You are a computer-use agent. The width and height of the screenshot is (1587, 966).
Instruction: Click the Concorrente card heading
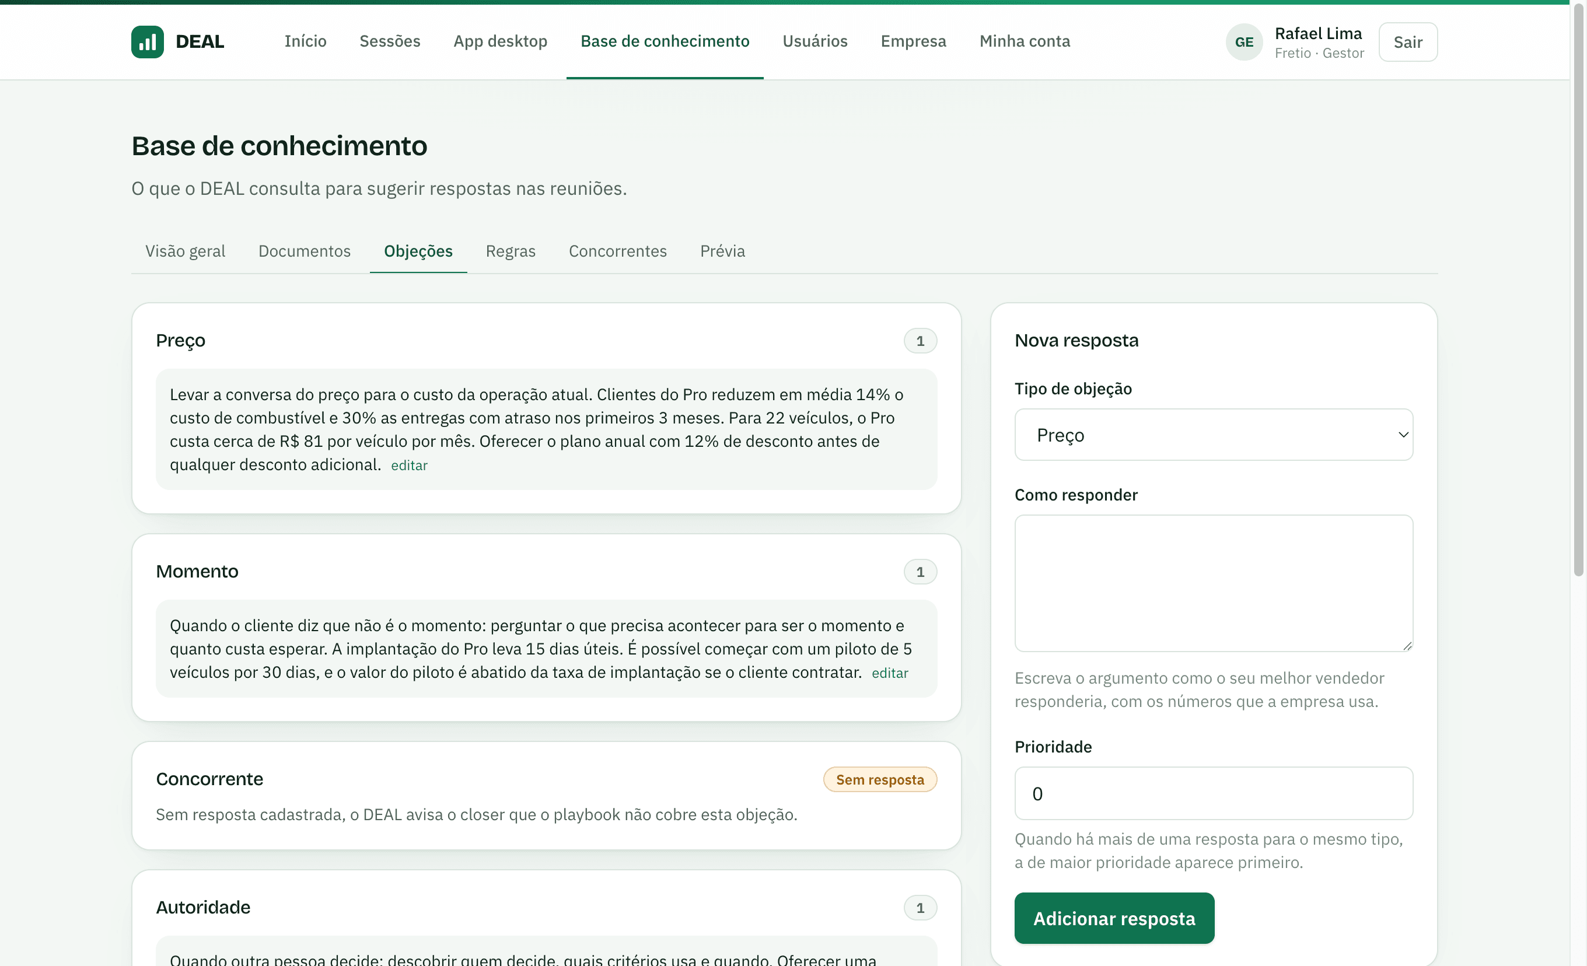click(x=209, y=779)
